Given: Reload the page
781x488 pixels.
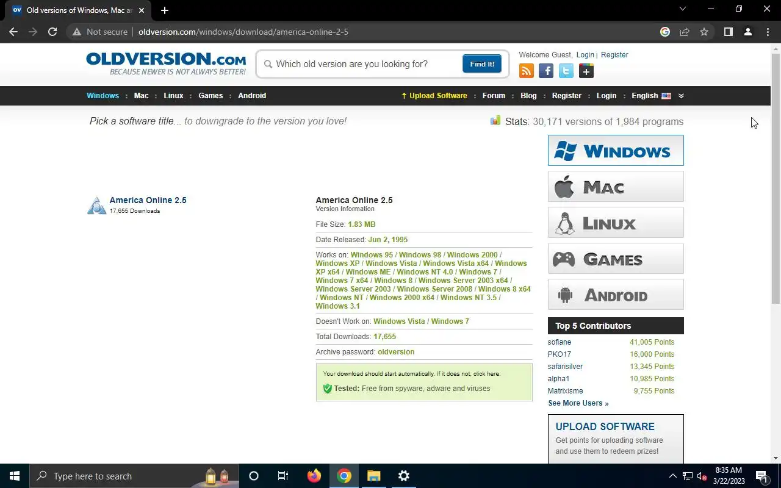Looking at the screenshot, I should tap(52, 32).
